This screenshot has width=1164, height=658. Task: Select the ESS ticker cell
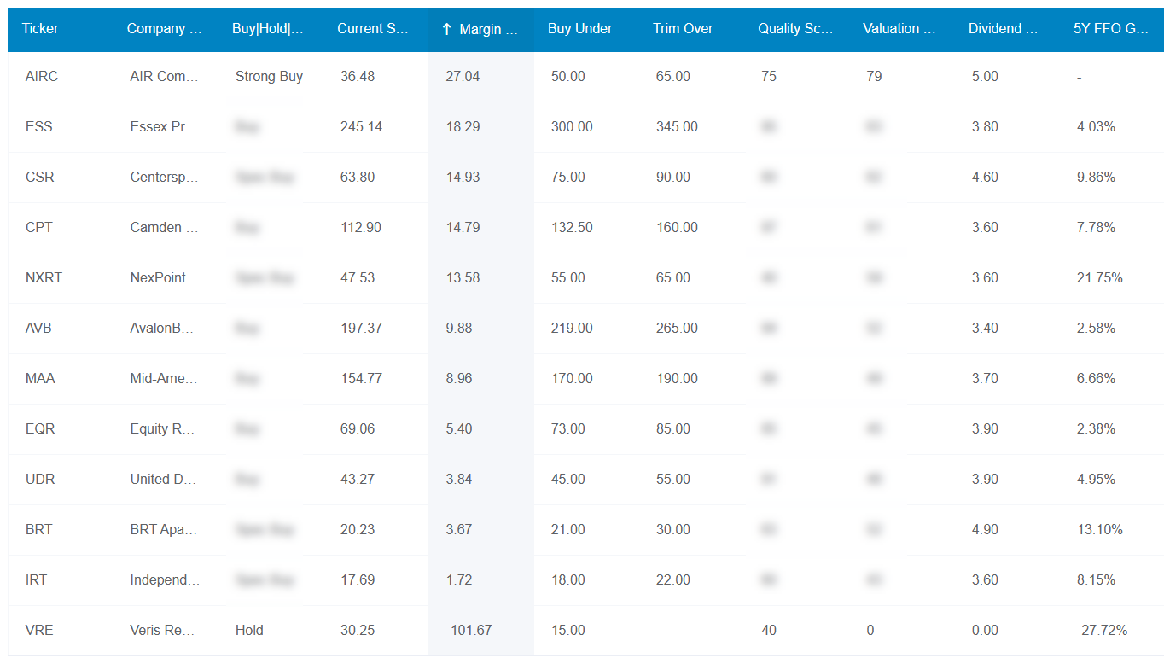(x=39, y=127)
